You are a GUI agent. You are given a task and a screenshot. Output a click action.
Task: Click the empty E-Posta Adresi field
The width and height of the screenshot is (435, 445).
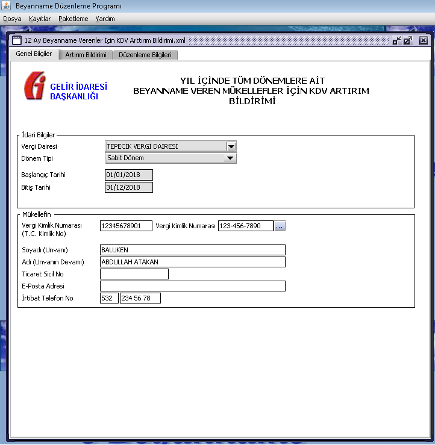coord(193,286)
